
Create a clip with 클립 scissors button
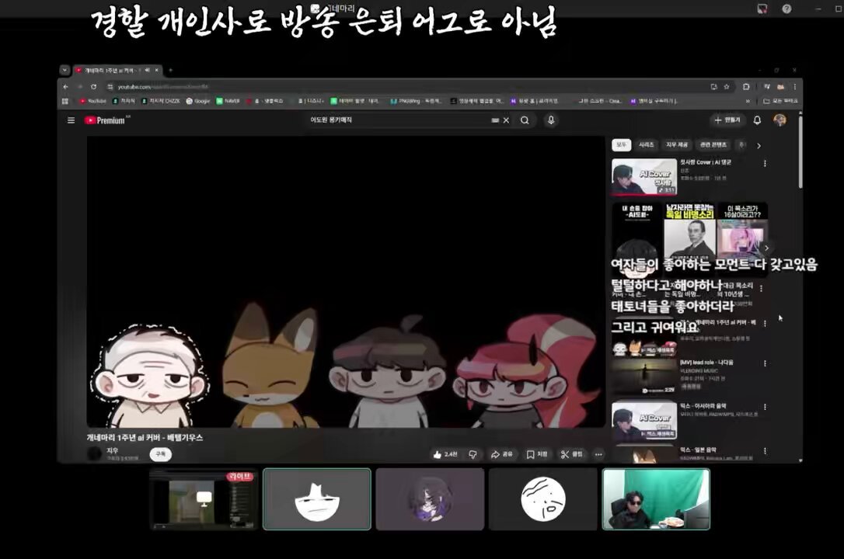[x=572, y=455]
